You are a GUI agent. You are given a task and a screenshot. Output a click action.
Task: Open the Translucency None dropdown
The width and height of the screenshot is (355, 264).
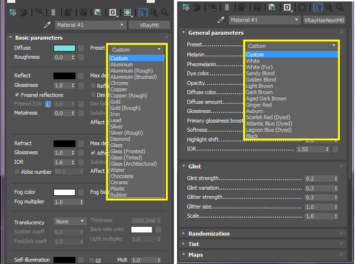point(70,222)
